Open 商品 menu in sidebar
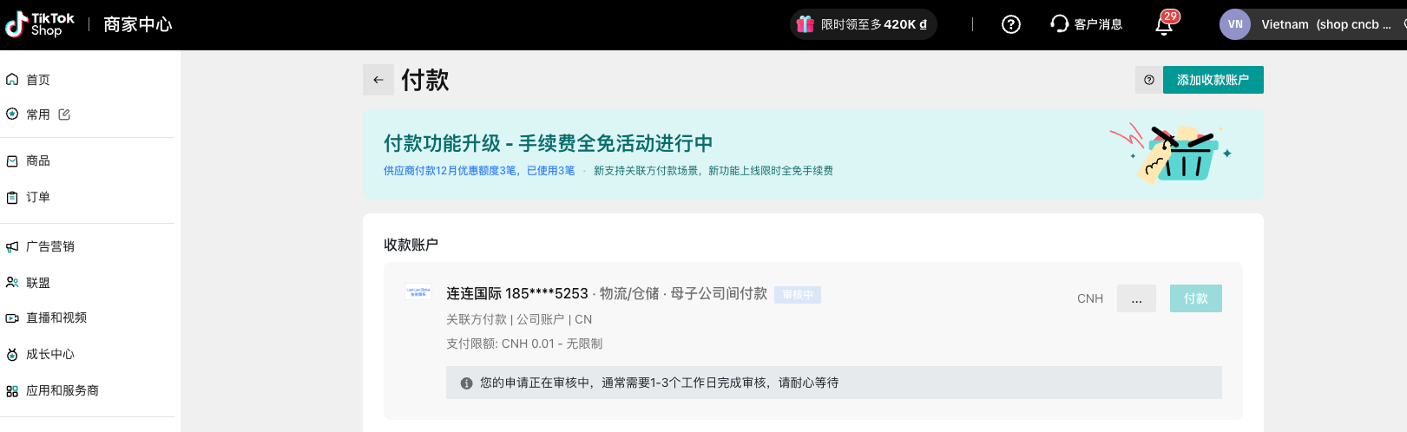Viewport: 1407px width, 432px height. click(x=38, y=160)
